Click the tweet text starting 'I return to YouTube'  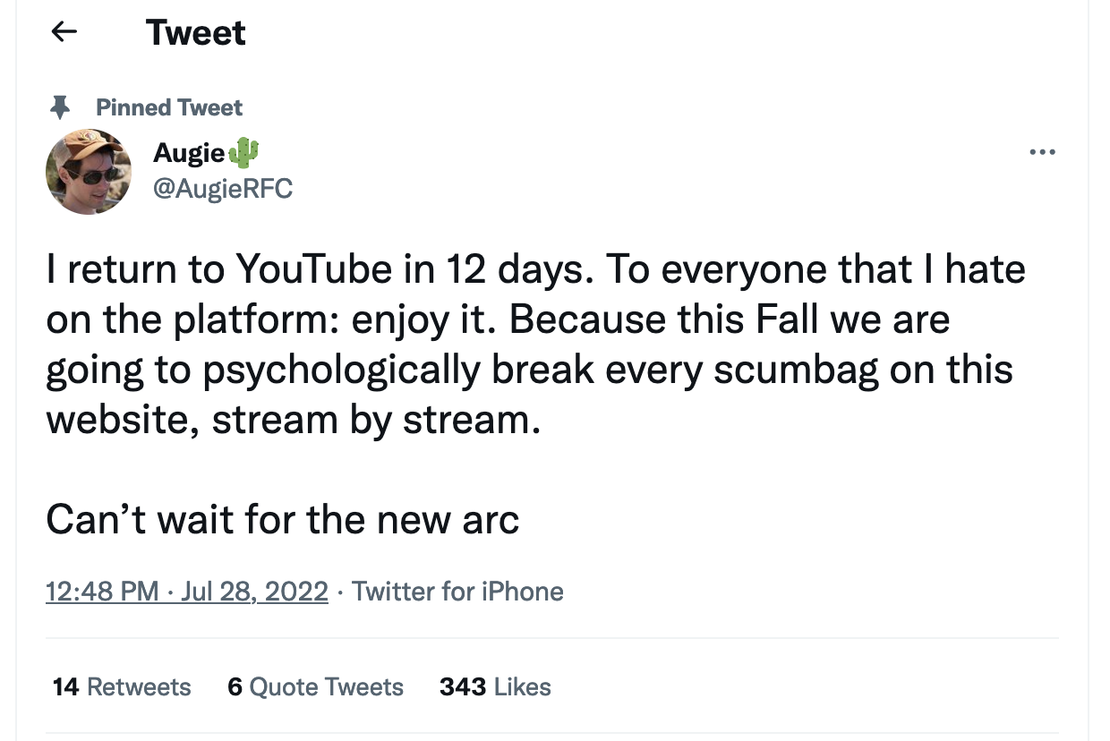(x=535, y=345)
